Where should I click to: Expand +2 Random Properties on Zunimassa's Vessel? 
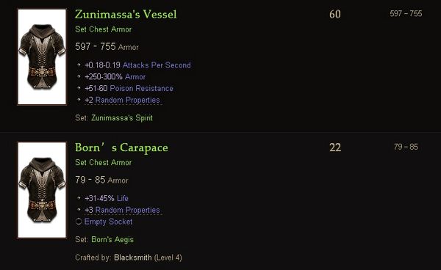click(x=123, y=100)
